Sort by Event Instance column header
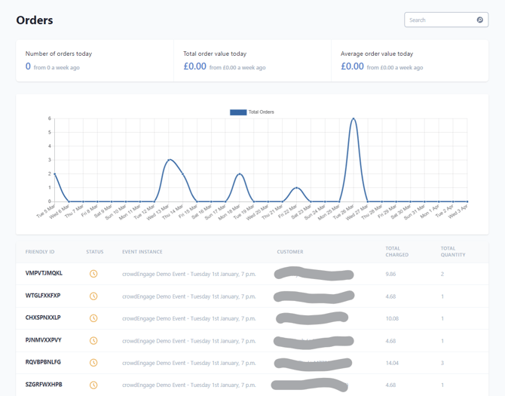505x396 pixels. 142,252
